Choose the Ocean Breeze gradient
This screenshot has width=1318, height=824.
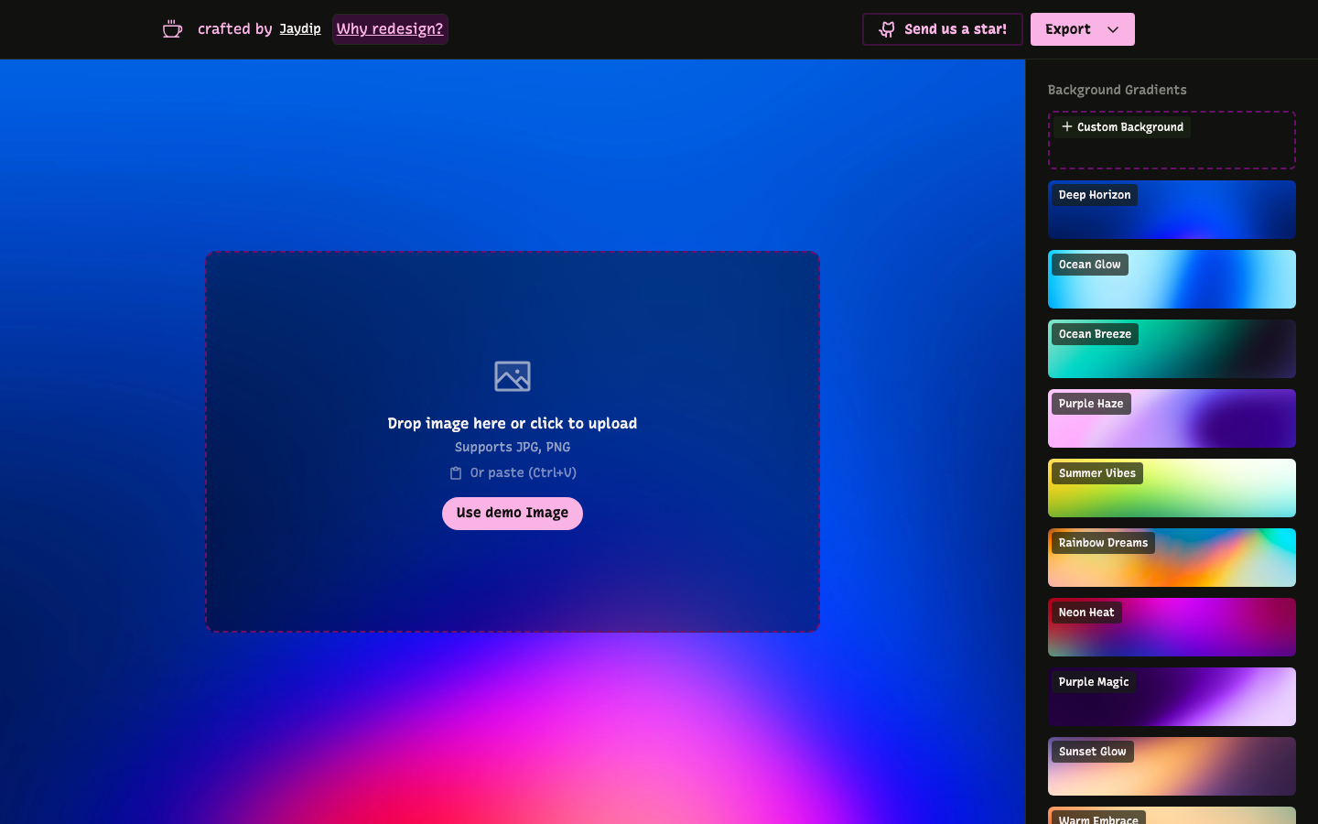(x=1172, y=349)
